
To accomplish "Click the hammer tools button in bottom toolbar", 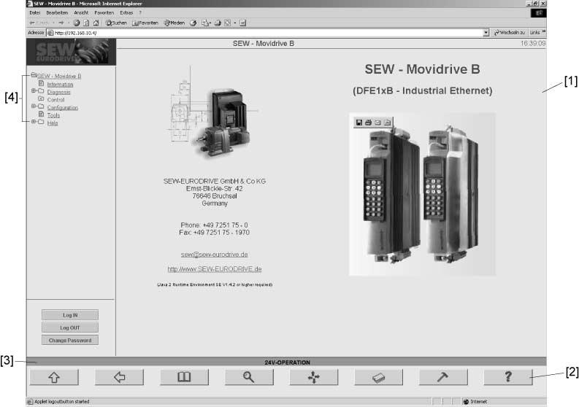I will pos(443,377).
